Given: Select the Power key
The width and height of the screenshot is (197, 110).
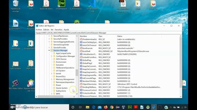Looking at the screenshot, I should click(x=58, y=85).
